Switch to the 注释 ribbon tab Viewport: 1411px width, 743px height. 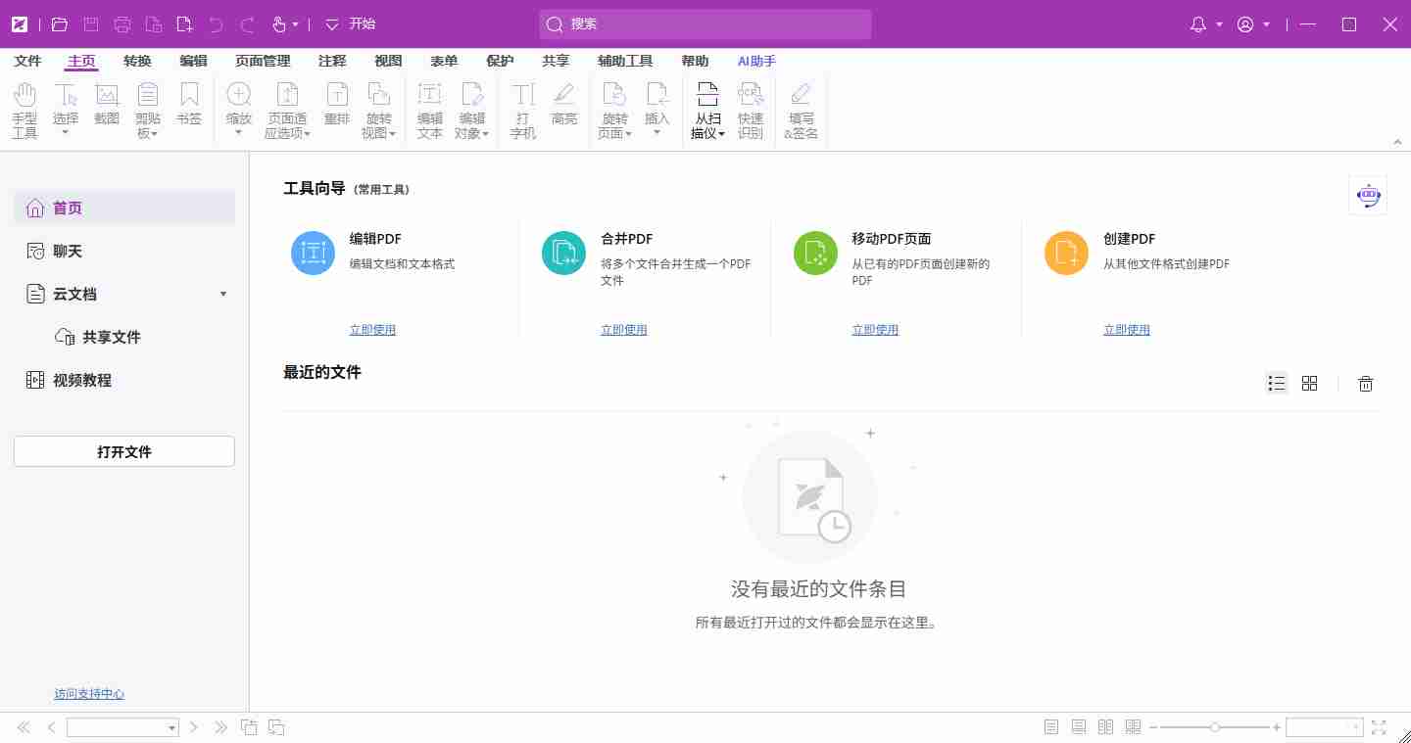click(332, 61)
